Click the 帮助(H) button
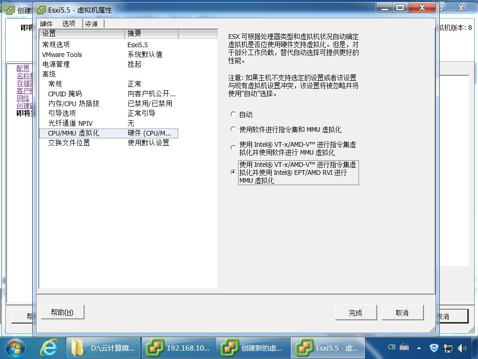Image resolution: width=478 pixels, height=359 pixels. [x=62, y=312]
